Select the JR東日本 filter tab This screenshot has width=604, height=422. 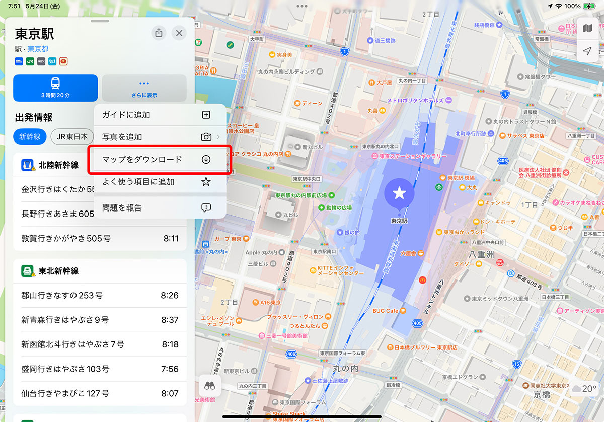click(72, 136)
